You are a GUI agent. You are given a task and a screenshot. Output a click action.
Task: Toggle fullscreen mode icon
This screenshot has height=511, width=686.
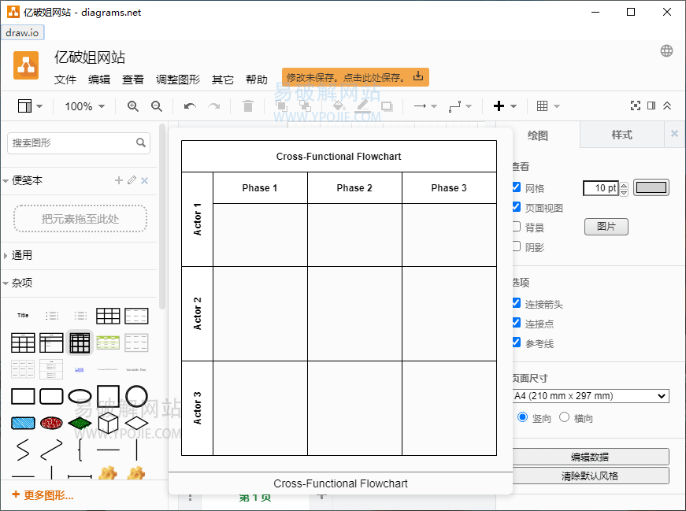click(636, 106)
